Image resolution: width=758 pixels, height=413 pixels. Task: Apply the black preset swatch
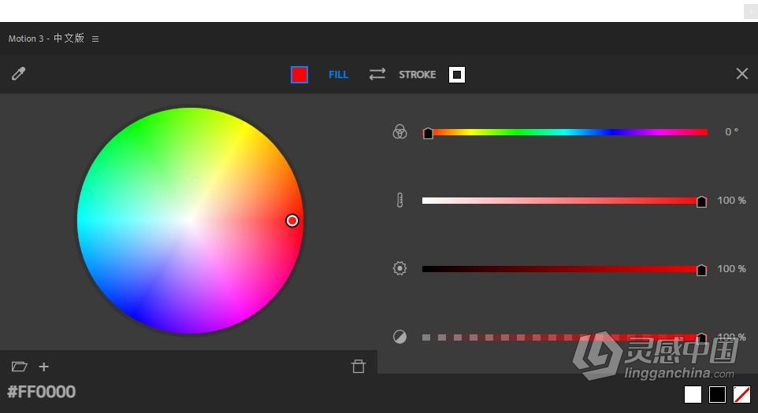717,395
